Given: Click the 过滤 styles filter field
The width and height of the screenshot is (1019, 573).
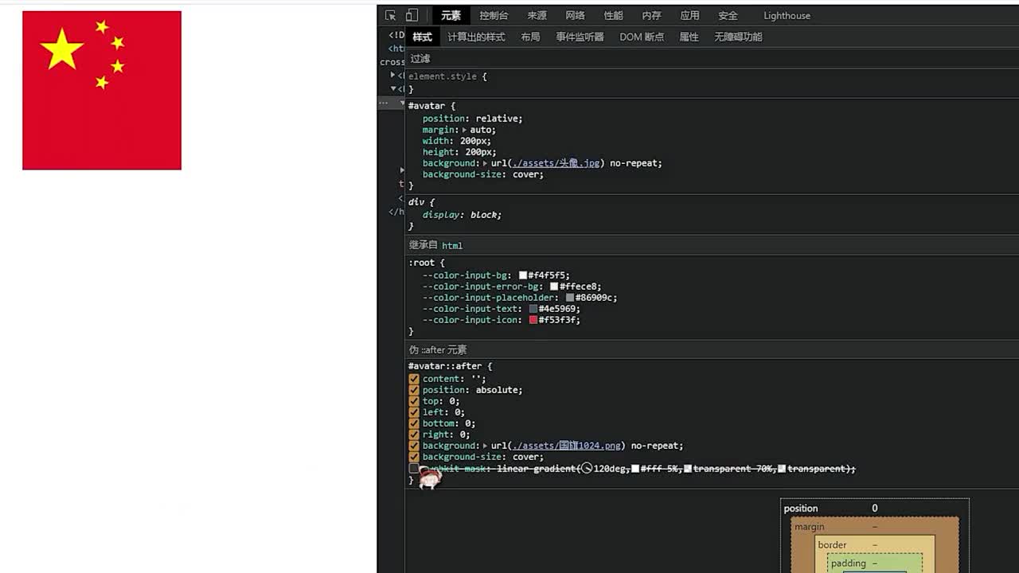Looking at the screenshot, I should click(x=712, y=59).
